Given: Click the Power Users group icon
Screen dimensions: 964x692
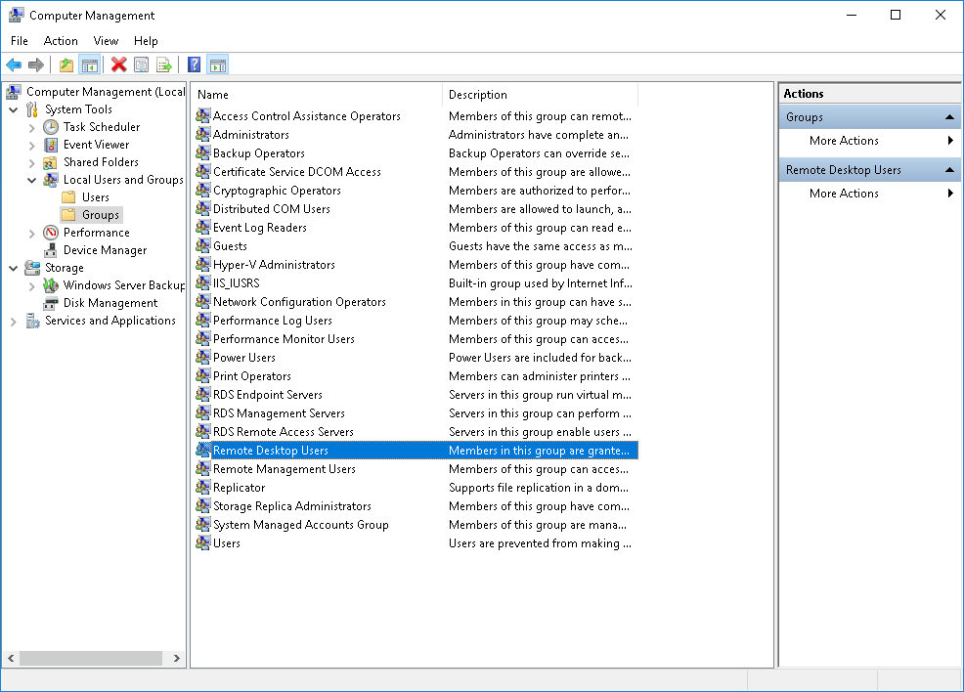Looking at the screenshot, I should click(x=203, y=357).
